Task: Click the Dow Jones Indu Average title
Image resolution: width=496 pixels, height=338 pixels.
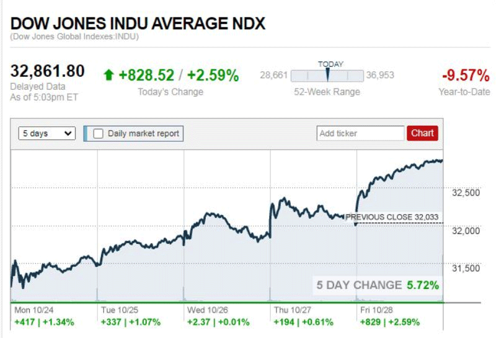Action: pyautogui.click(x=138, y=24)
